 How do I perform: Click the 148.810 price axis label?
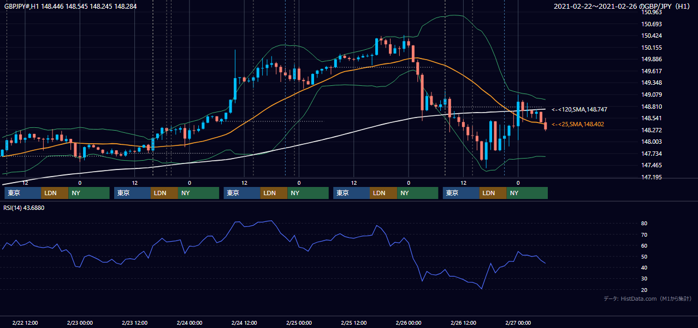point(652,106)
